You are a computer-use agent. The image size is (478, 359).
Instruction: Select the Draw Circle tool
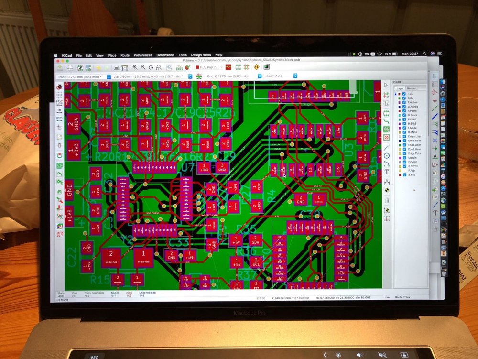(x=387, y=155)
